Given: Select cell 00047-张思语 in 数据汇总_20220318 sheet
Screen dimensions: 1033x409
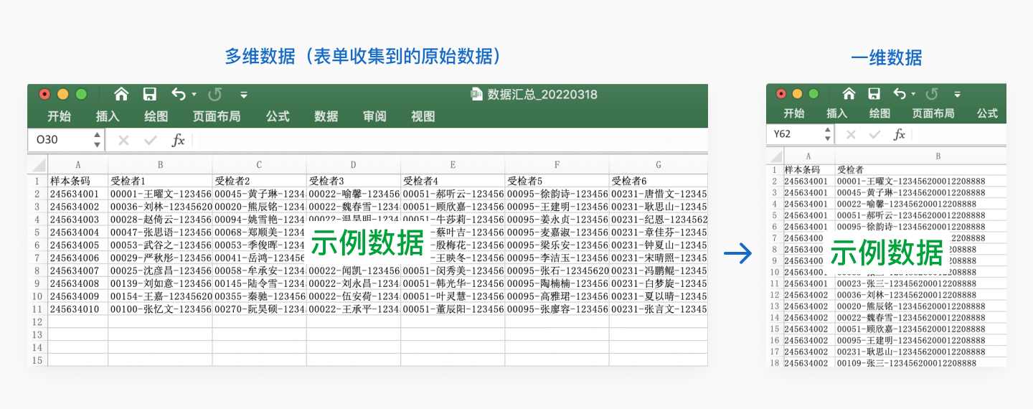Looking at the screenshot, I should point(160,232).
